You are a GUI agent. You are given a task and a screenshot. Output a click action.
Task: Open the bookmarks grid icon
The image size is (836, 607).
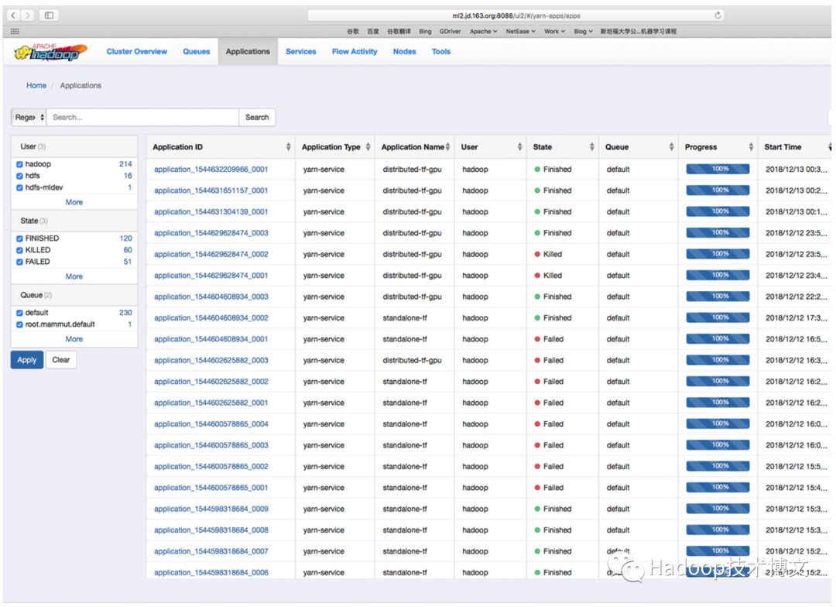point(15,32)
